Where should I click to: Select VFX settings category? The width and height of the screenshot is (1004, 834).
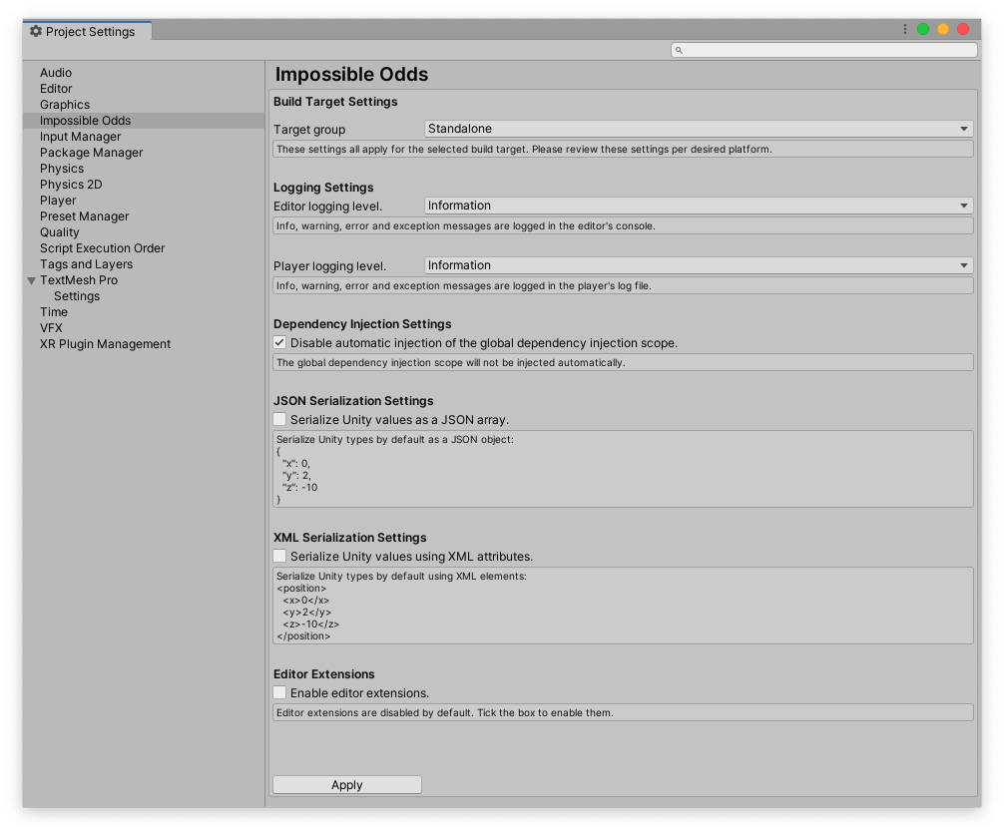pos(51,328)
